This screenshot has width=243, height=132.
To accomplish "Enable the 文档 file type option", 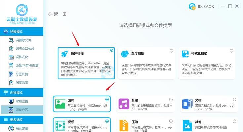I will point(234,100).
